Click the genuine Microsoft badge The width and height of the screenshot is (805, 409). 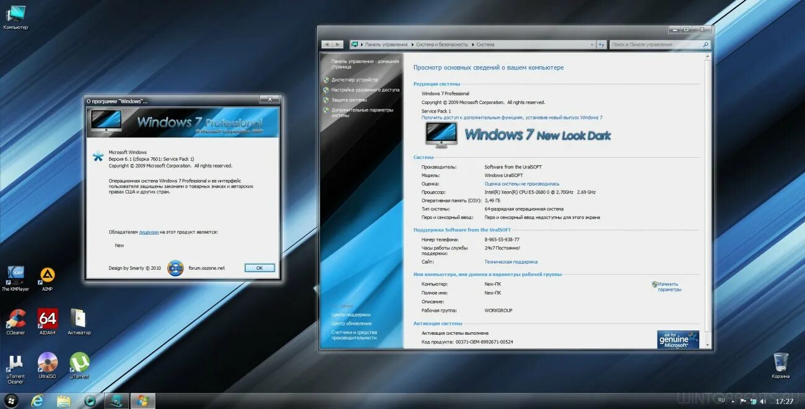point(678,339)
